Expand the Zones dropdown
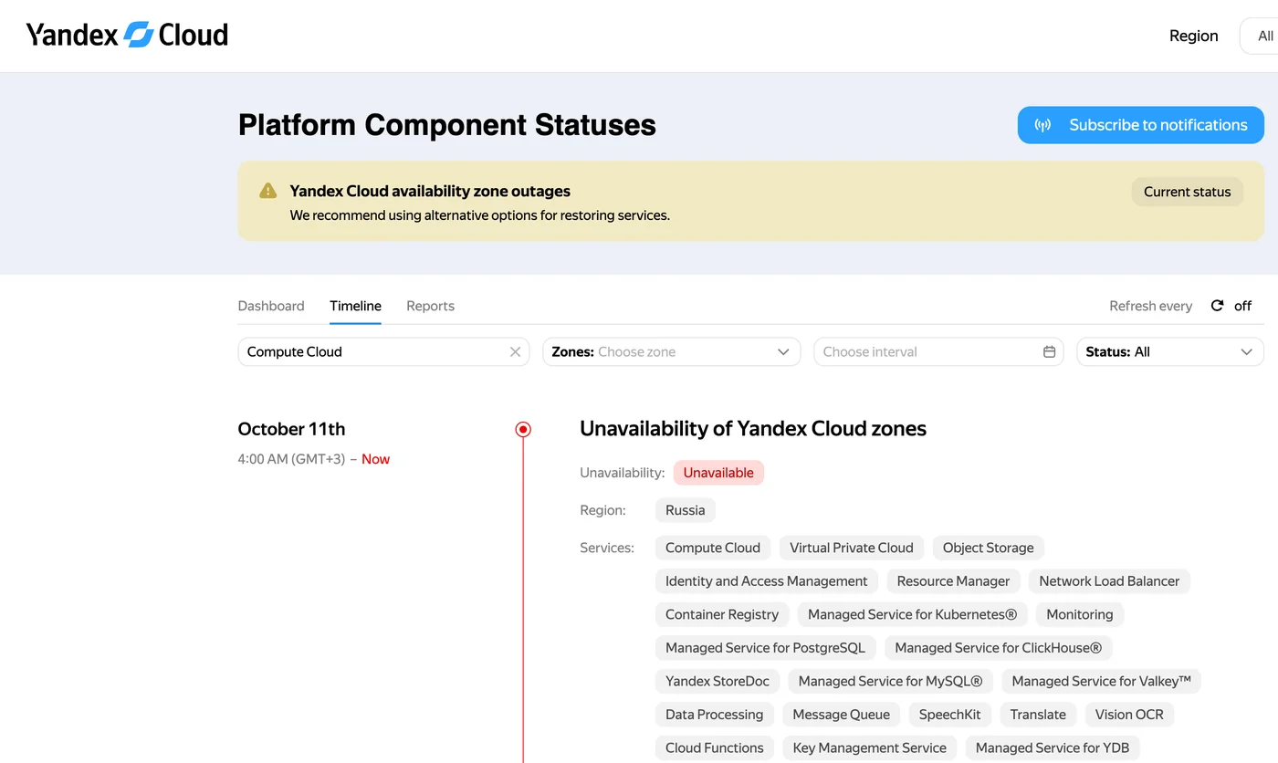The width and height of the screenshot is (1278, 763). click(672, 352)
